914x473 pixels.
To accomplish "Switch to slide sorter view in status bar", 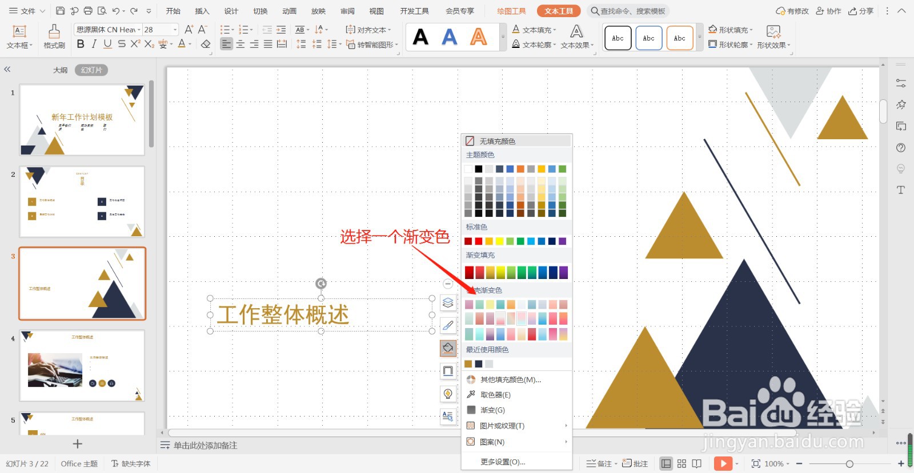I will pos(682,463).
